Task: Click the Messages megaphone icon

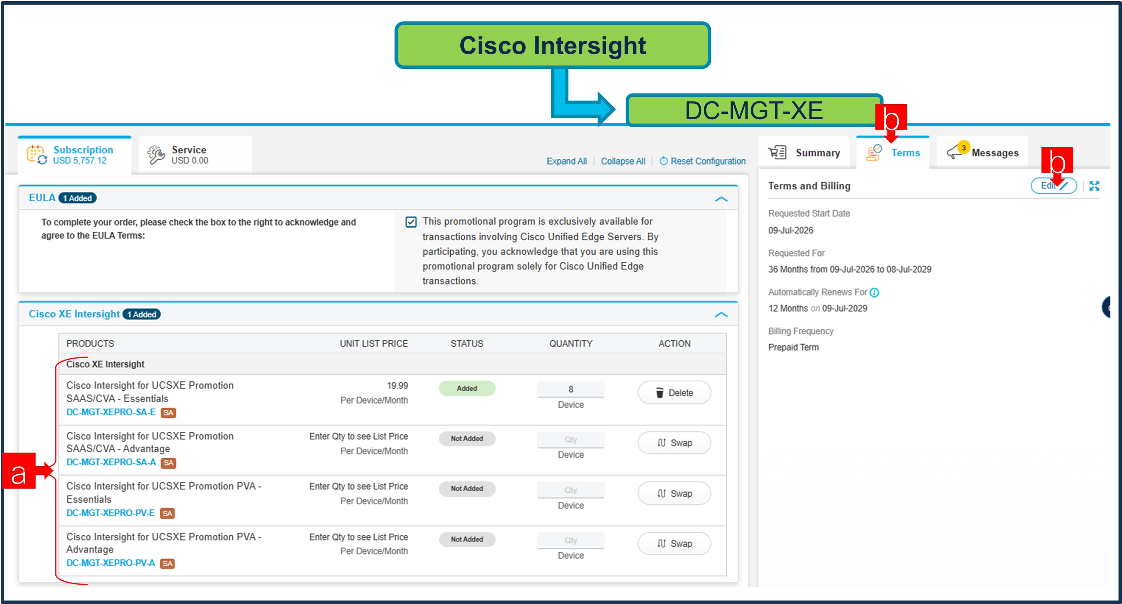Action: 955,152
